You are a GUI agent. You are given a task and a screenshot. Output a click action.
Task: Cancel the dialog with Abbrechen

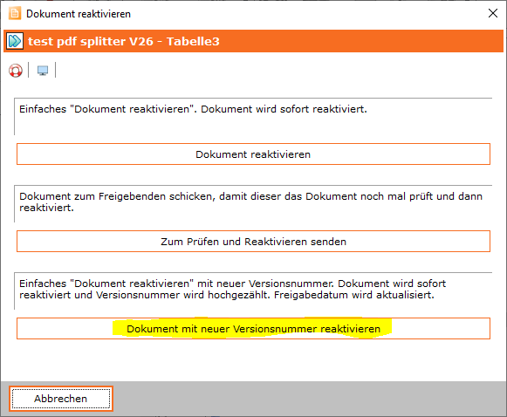tap(61, 399)
